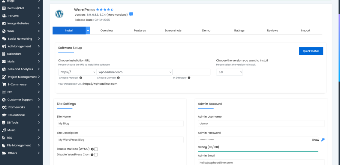
Task: Click the Quick Install button
Action: 311,51
